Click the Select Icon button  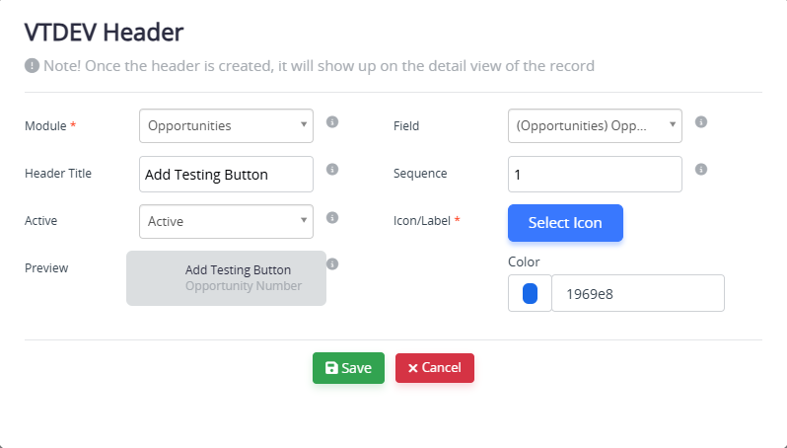565,222
